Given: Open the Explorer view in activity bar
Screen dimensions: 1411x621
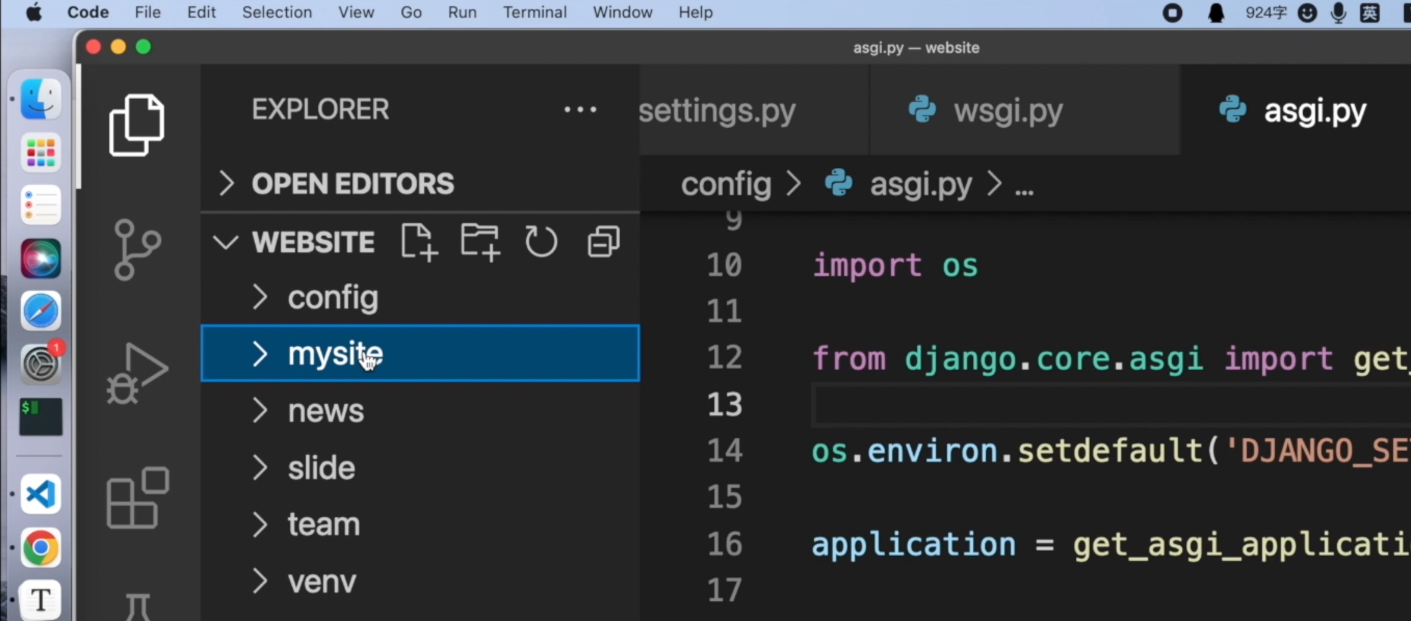Looking at the screenshot, I should (136, 125).
